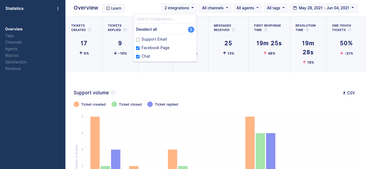Go to Tags statistics in sidebar
The image size is (366, 169).
(x=9, y=36)
